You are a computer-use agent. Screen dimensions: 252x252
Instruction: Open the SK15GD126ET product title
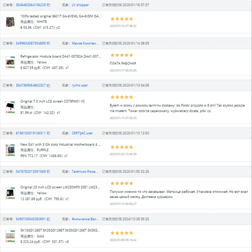coord(60,230)
